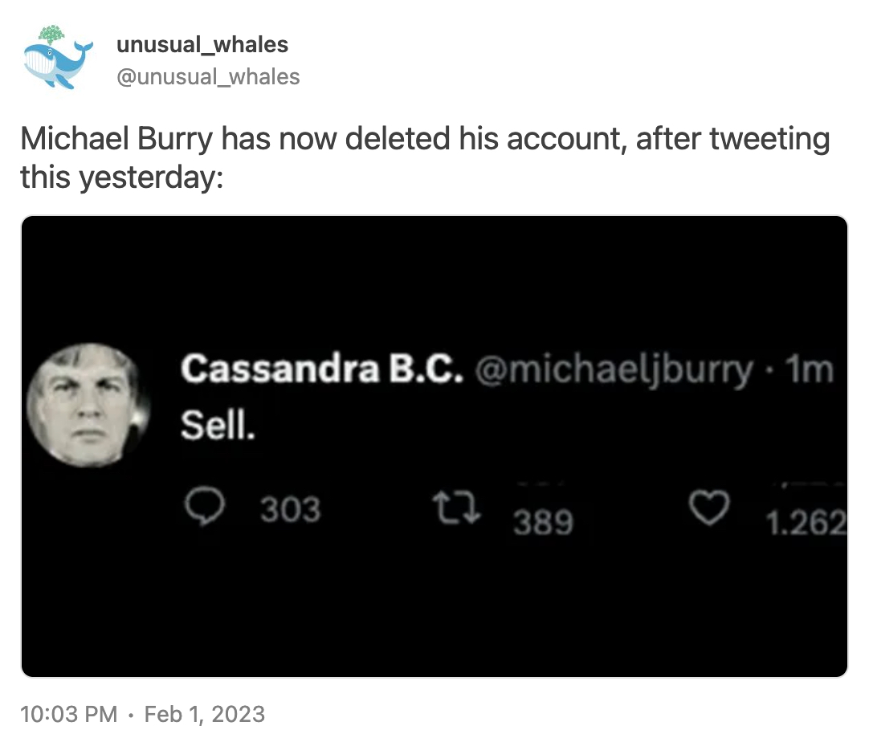Click the retweet arrows icon
The image size is (869, 734).
pos(456,508)
